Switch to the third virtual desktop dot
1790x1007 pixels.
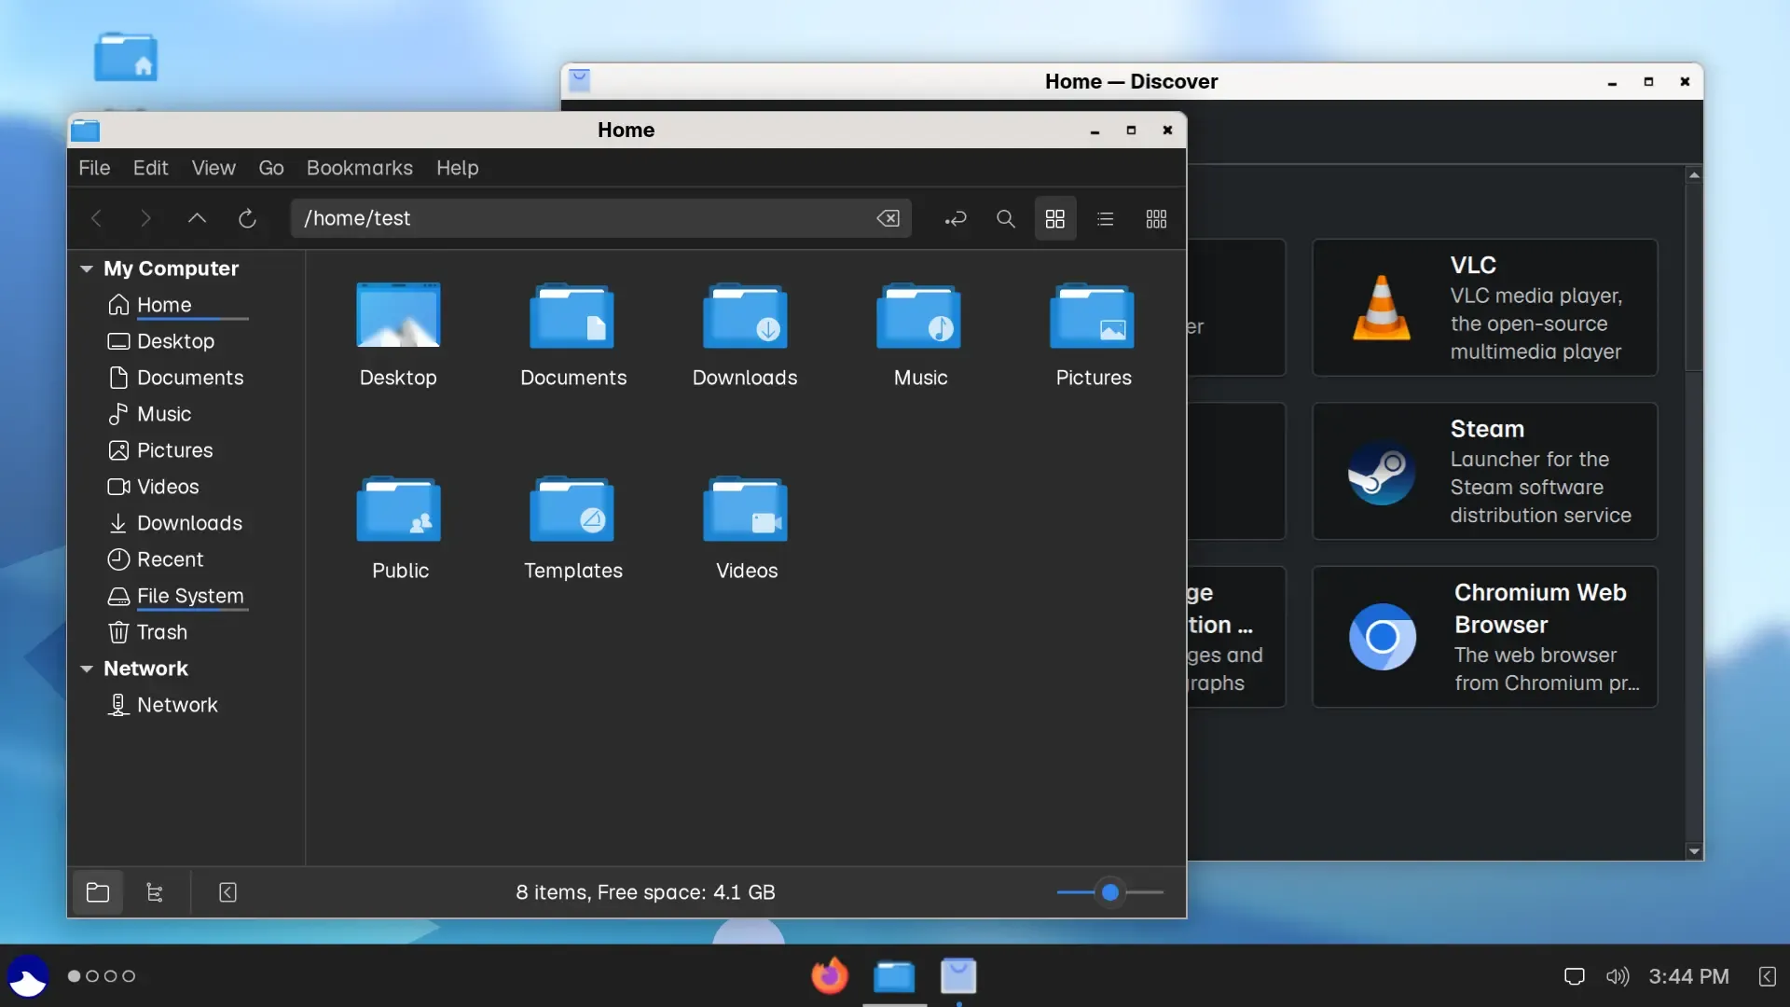111,976
